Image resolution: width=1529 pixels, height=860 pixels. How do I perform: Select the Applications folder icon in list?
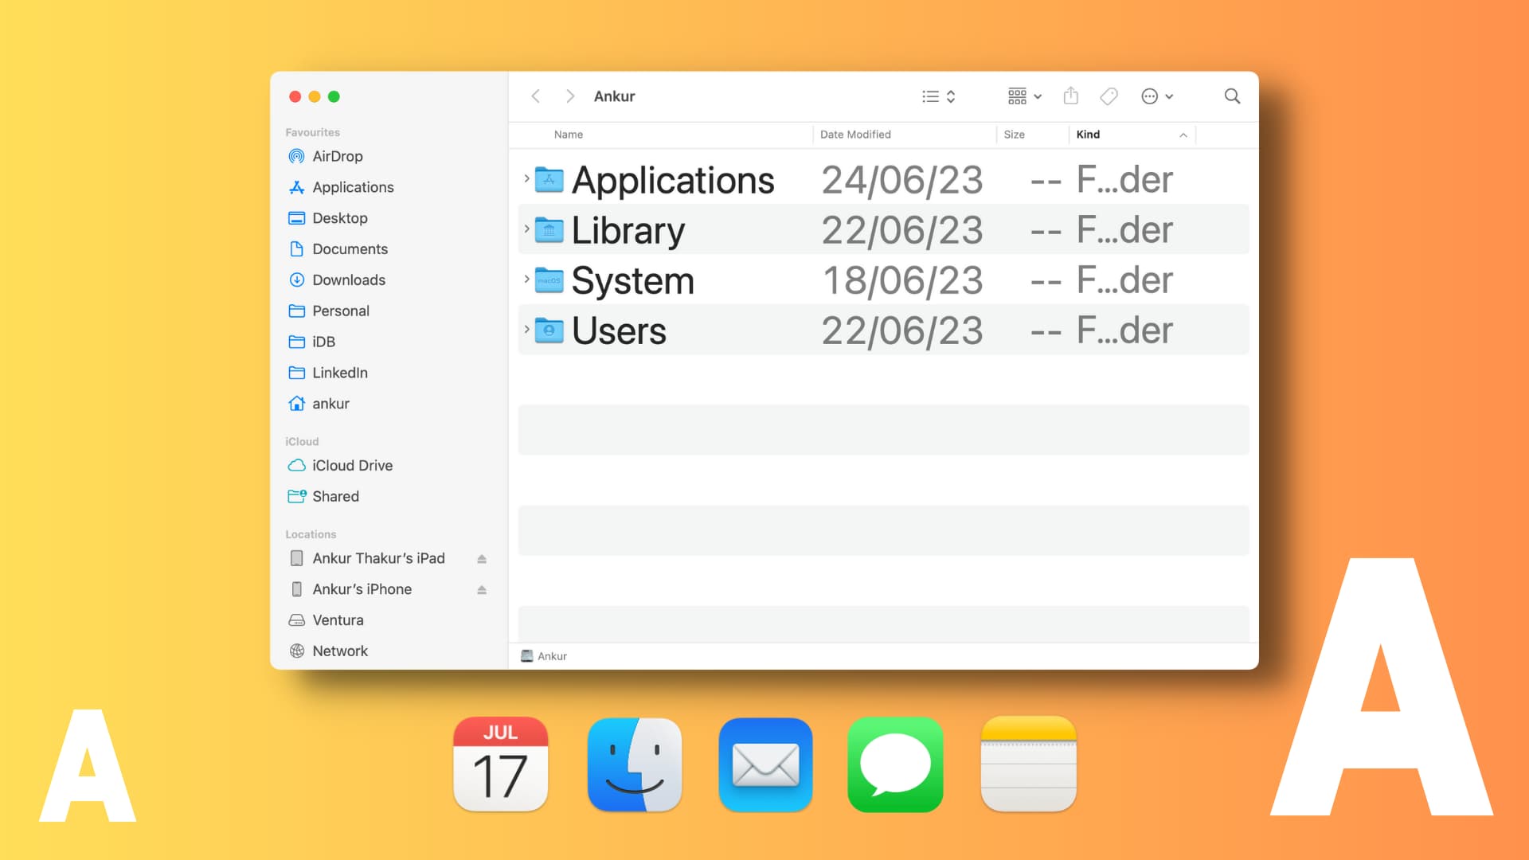549,180
